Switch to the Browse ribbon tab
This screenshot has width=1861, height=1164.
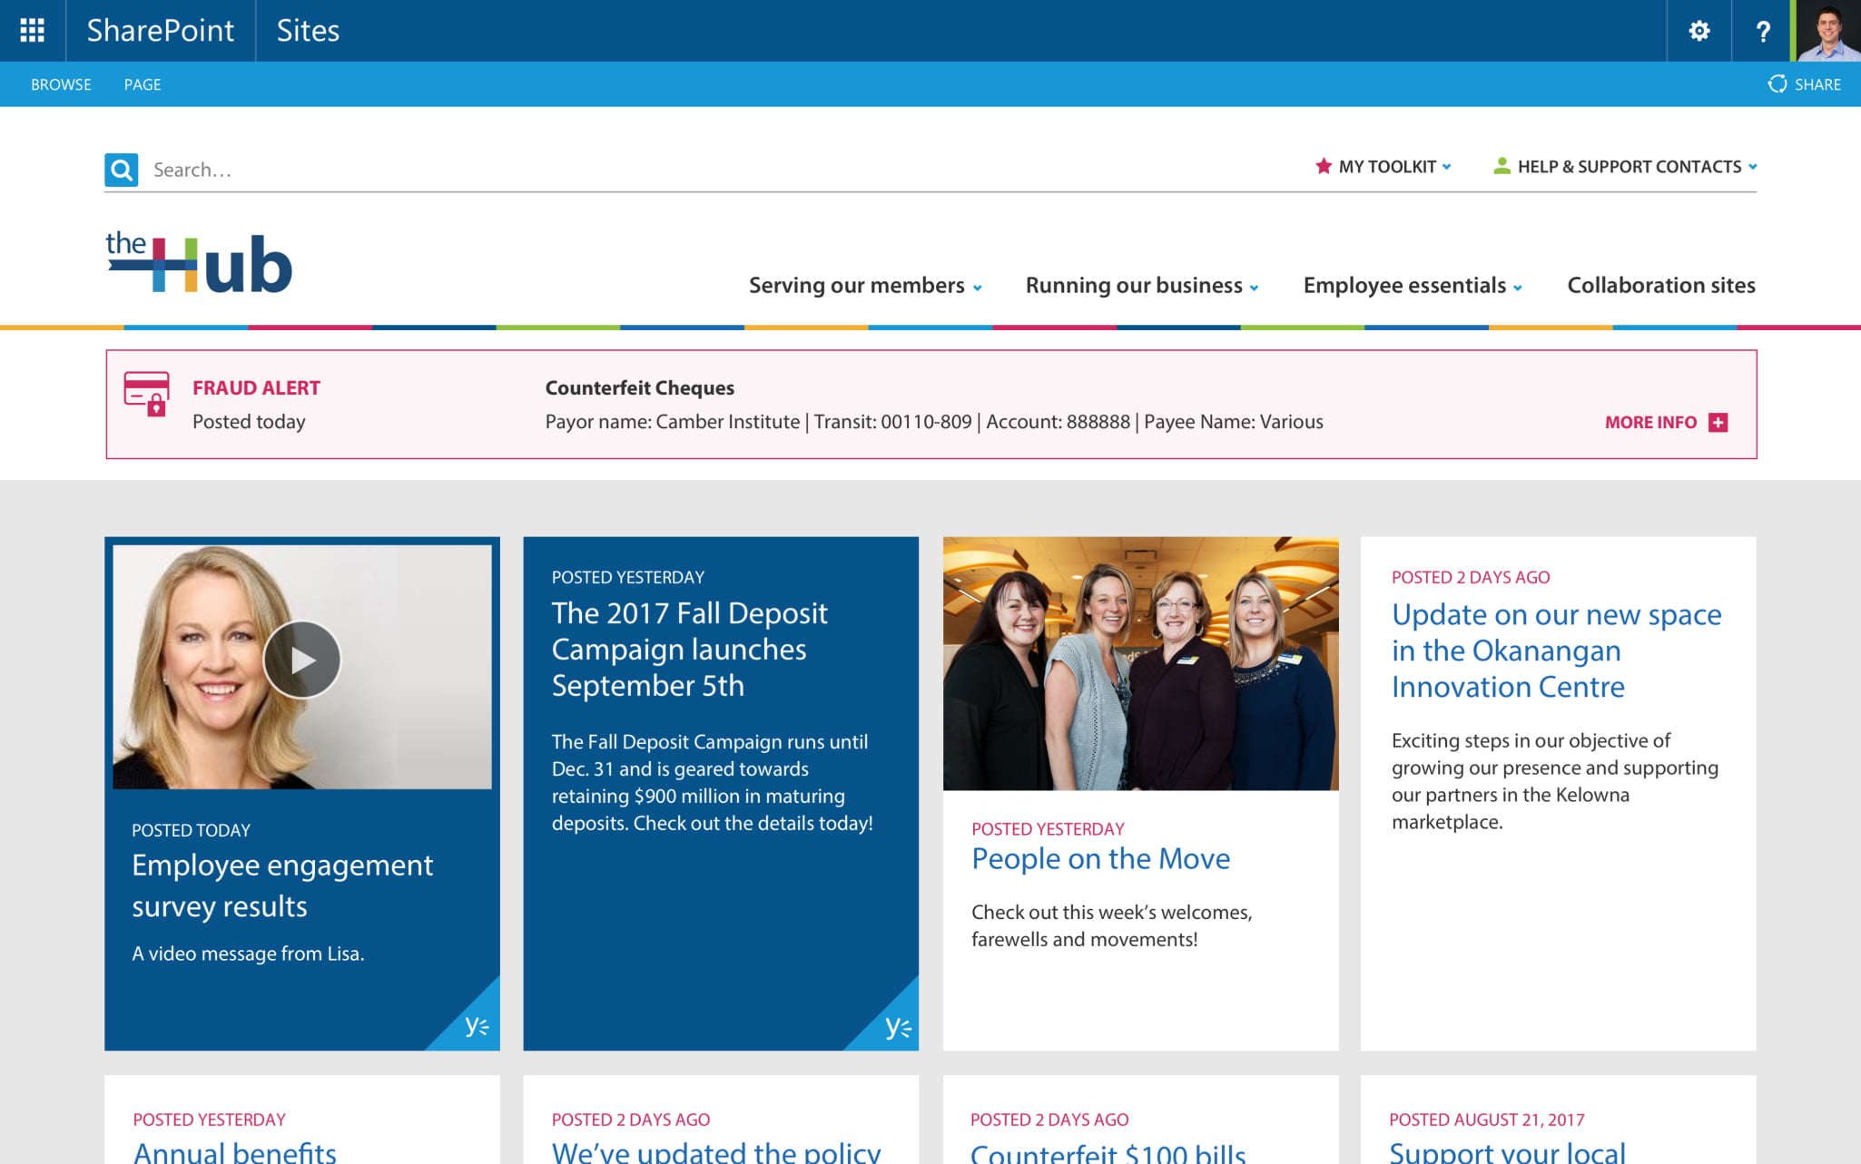tap(61, 84)
